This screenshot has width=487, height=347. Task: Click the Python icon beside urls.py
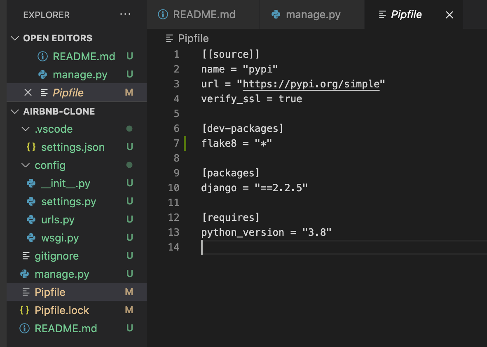coord(31,220)
